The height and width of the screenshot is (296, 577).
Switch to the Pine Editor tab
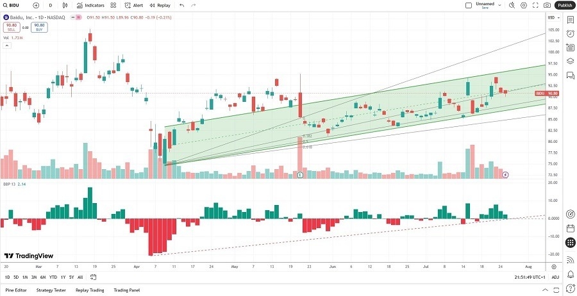point(15,290)
